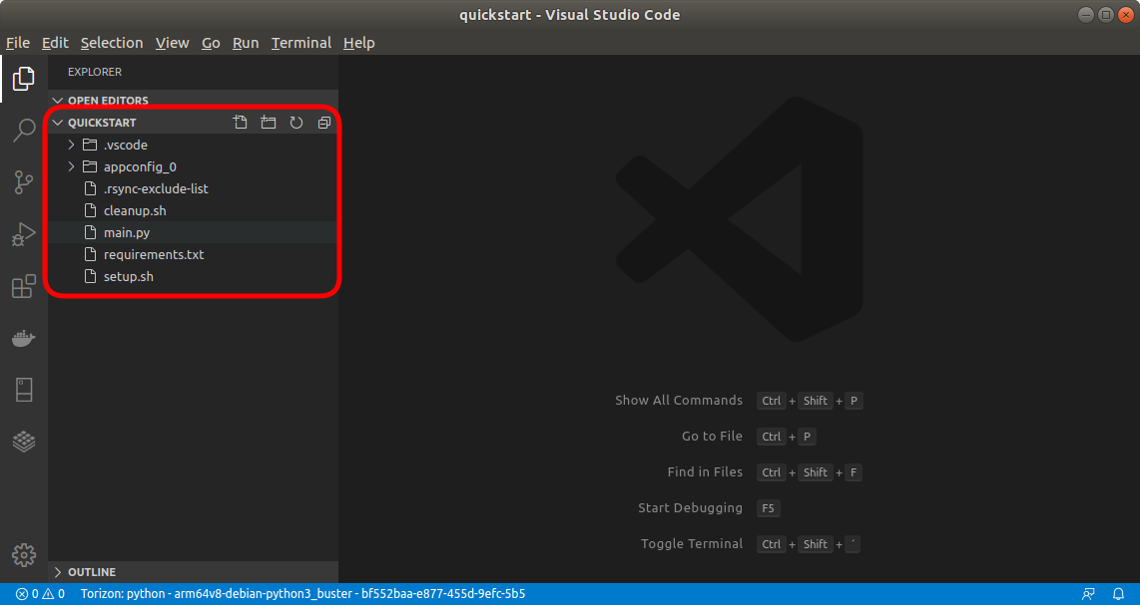Open the stacked layers icon view

(24, 442)
